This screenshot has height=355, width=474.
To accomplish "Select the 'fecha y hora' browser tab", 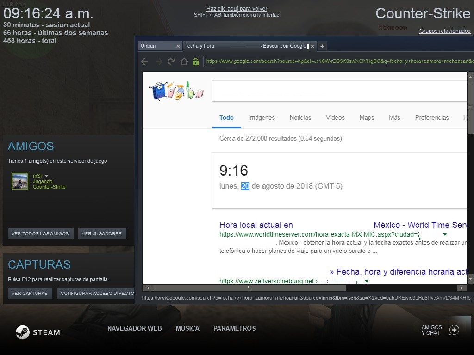I will 246,46.
